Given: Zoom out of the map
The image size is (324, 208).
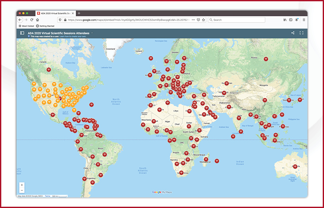Looking at the screenshot, I should click(22, 191).
